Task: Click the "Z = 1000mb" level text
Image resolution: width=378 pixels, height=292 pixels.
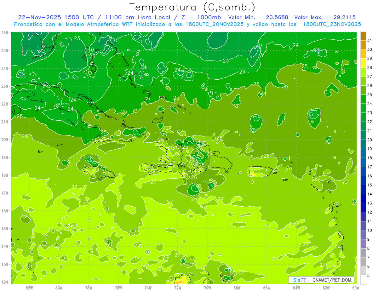Action: click(200, 17)
